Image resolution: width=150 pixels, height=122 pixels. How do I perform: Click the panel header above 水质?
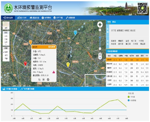coord(6,48)
